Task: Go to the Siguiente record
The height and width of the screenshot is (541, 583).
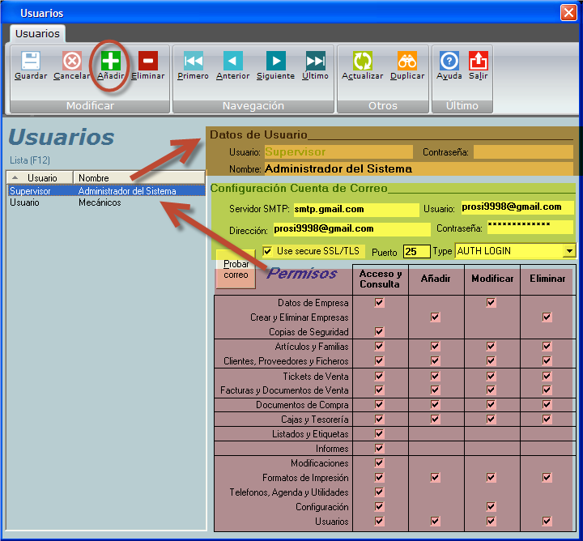Action: (276, 61)
